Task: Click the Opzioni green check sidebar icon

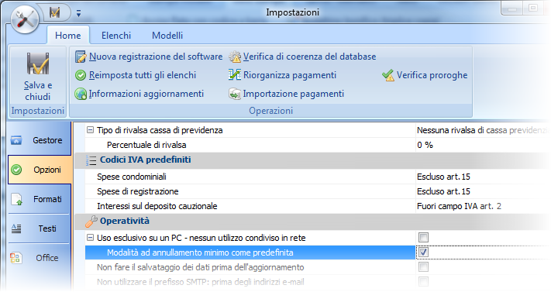Action: tap(16, 170)
